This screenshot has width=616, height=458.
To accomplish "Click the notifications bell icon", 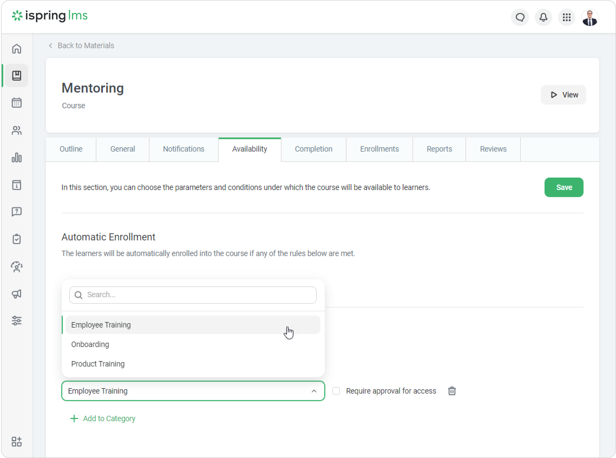I will pos(543,18).
